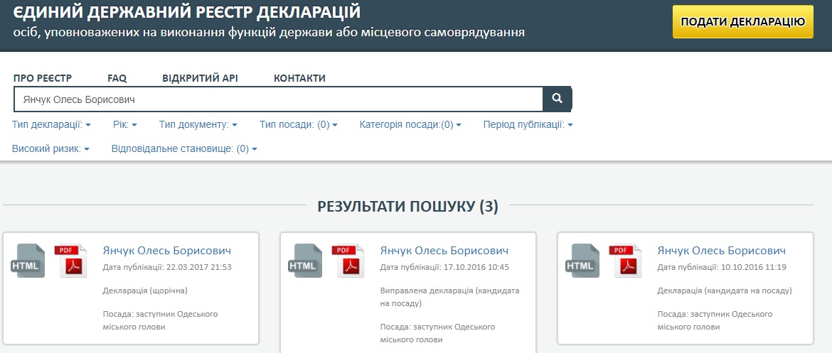Go to 'ПРО РЕЄСТР' menu item

click(x=43, y=78)
